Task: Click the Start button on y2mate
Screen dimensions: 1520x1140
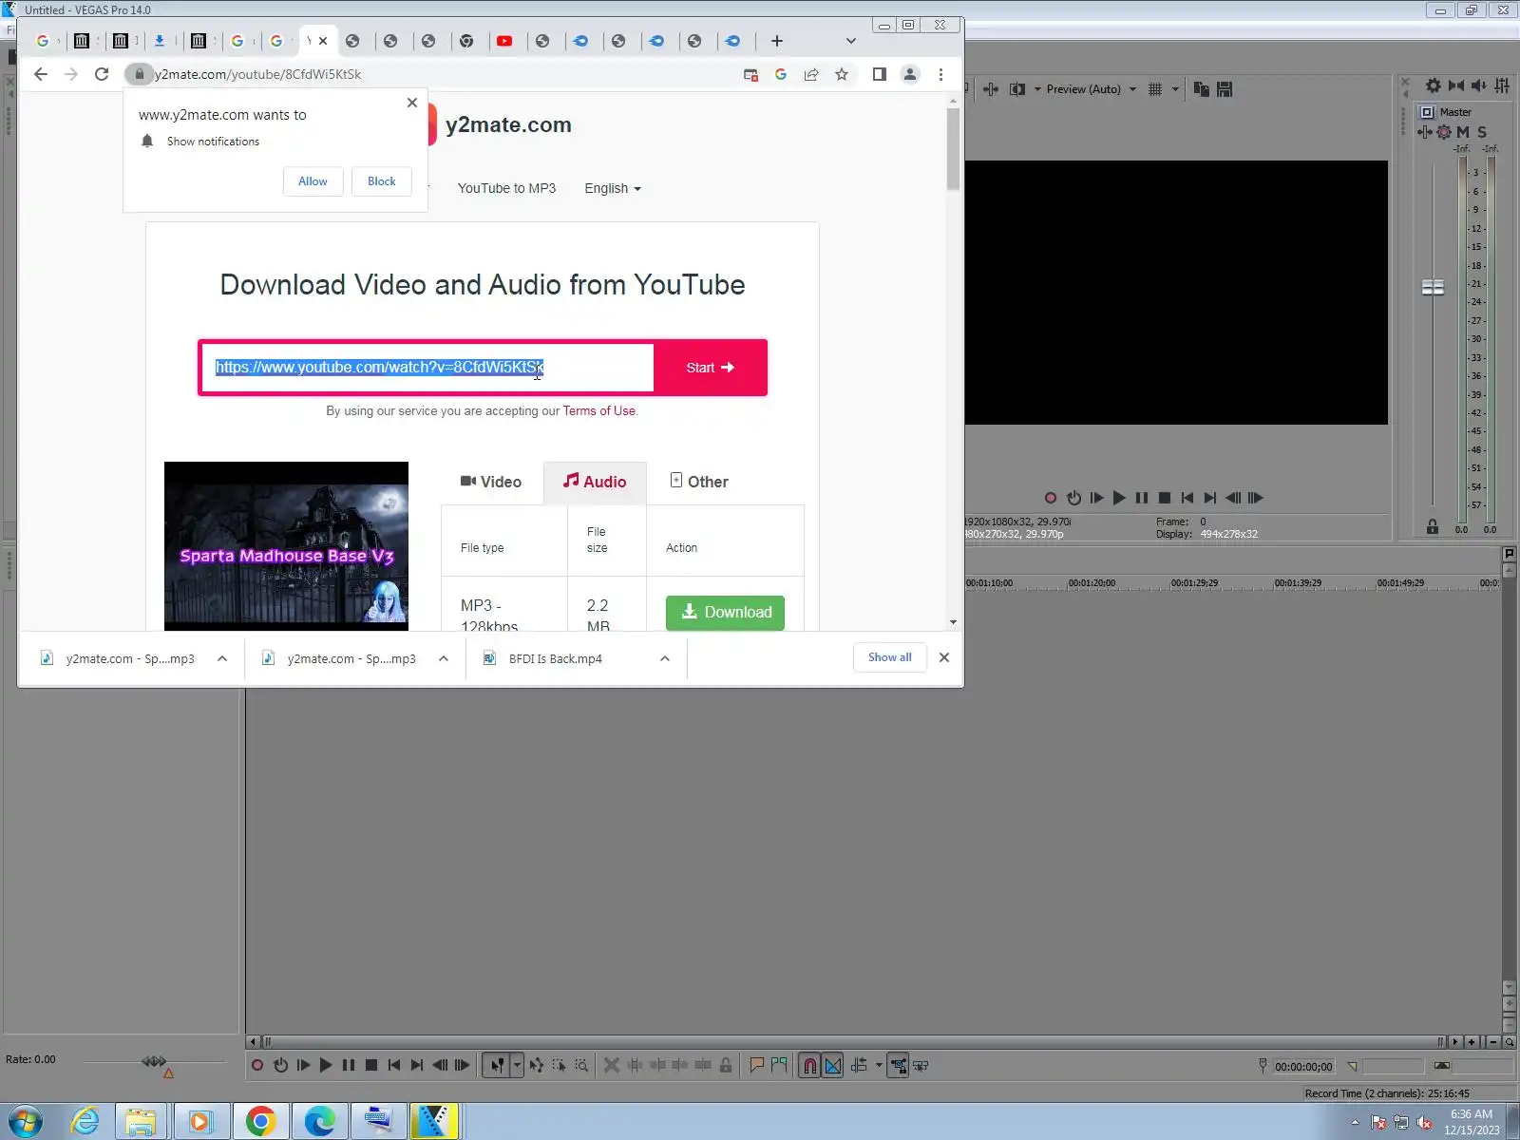Action: coord(710,368)
